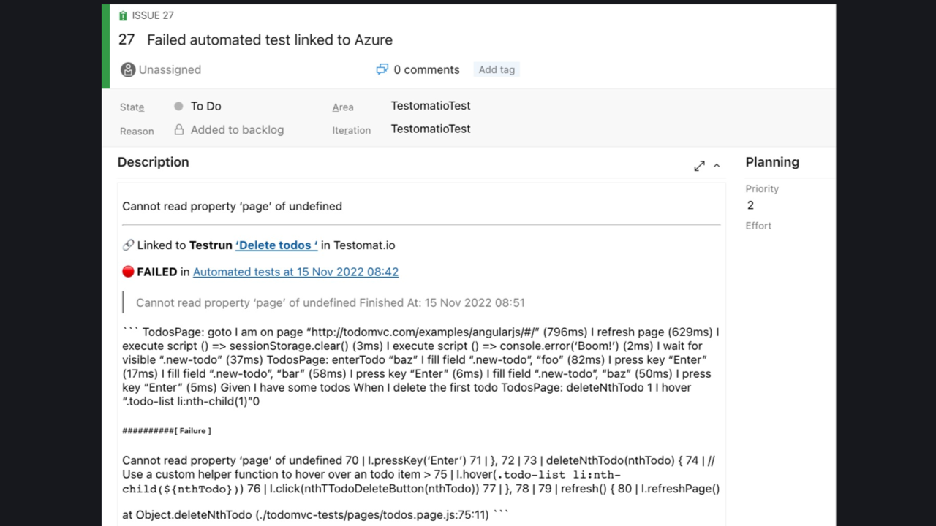Edit the Priority field value 2
This screenshot has height=526, width=936.
tap(751, 205)
